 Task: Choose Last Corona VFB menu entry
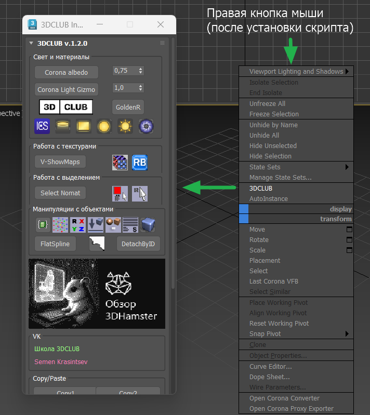296,282
